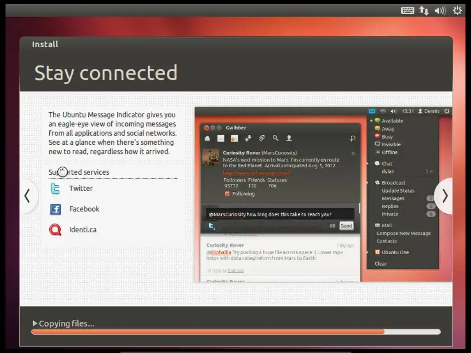This screenshot has height=353, width=471.
Task: Choose Compose New Message
Action: click(x=402, y=233)
